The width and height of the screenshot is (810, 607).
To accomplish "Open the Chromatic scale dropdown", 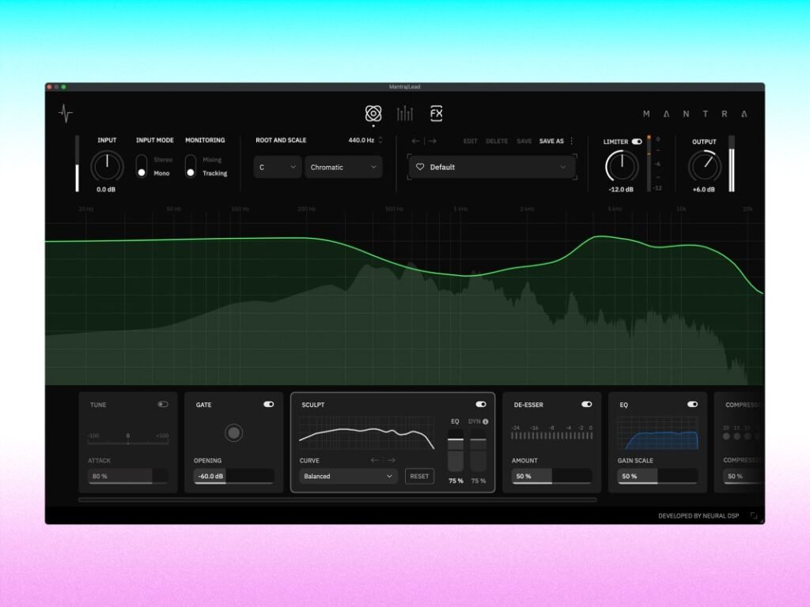I will pos(343,167).
